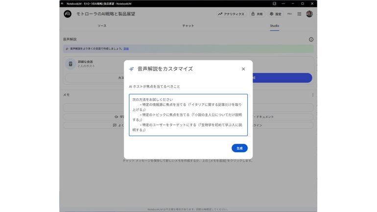The image size is (377, 212).
Task: Open the user profile avatar
Action: pyautogui.click(x=309, y=14)
